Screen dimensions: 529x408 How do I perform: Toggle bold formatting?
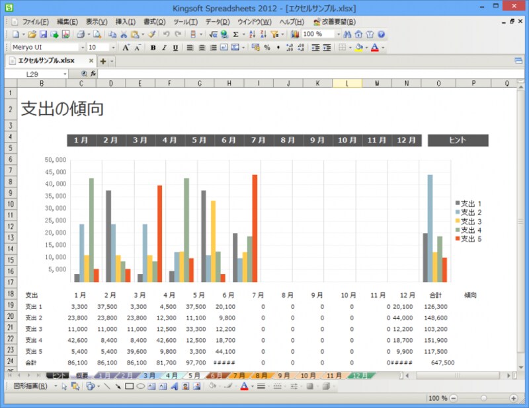pos(153,48)
